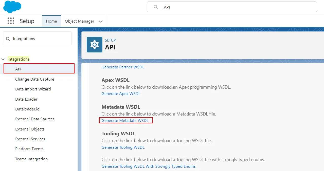324x171 pixels.
Task: Open Data Loader from the sidebar
Action: [26, 99]
